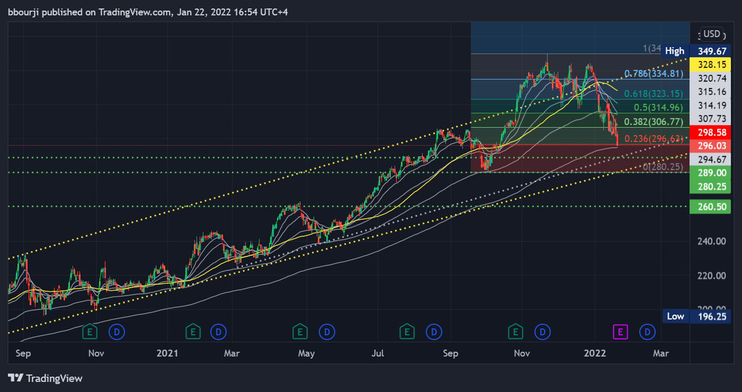Viewport: 742px width, 392px height.
Task: Select the 0(280.25) Fibonacci level label
Action: click(x=663, y=167)
